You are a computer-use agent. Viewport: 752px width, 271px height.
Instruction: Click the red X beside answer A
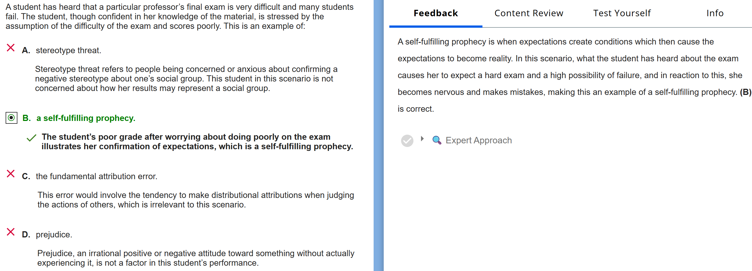point(11,48)
